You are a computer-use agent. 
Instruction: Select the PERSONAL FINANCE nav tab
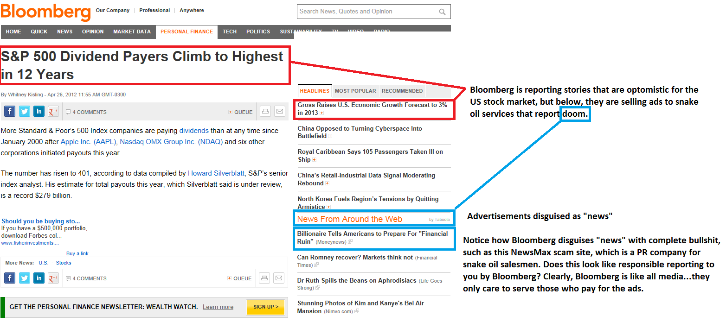(186, 32)
